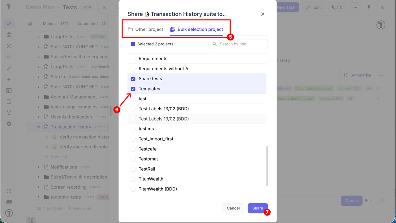Viewport: 396px width, 223px height.
Task: Select the Bulk selection project tab
Action: [x=196, y=29]
